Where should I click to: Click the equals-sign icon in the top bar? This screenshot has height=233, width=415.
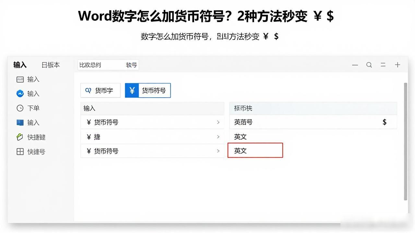[x=383, y=65]
